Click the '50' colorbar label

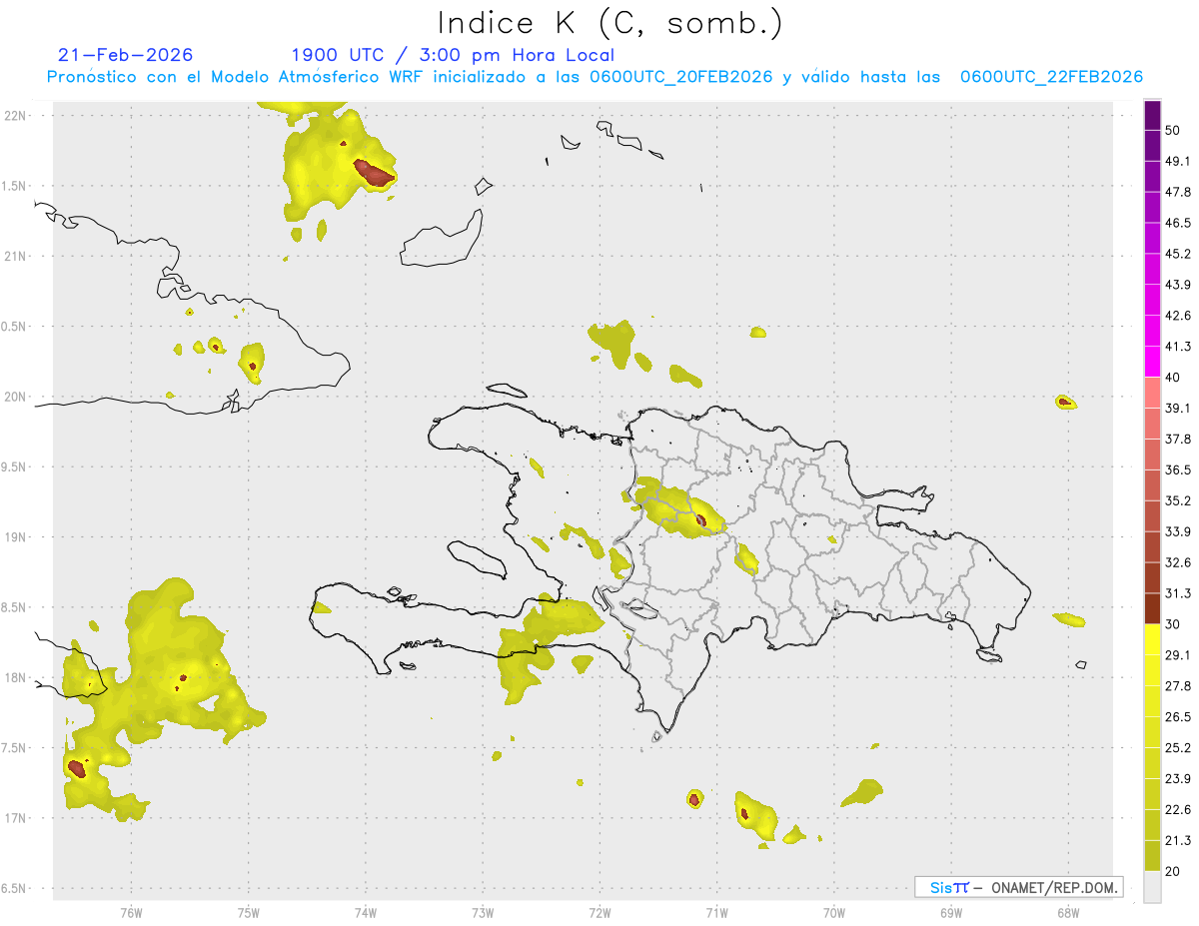click(x=1173, y=130)
